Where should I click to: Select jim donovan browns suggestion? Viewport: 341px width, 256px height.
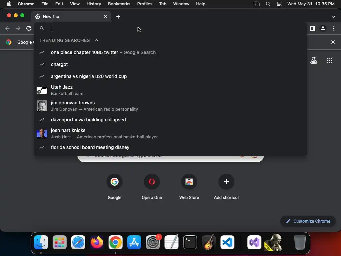point(170,106)
